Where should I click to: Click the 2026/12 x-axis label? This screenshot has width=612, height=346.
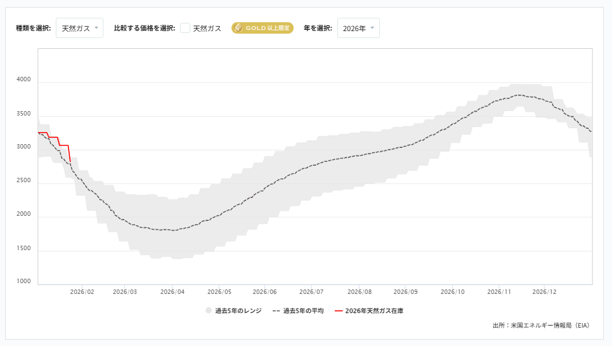(x=545, y=292)
